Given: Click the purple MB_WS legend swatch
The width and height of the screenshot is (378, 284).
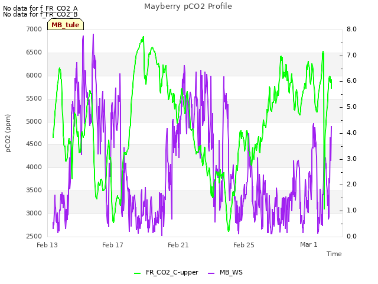Looking at the screenshot, I should click(211, 273).
